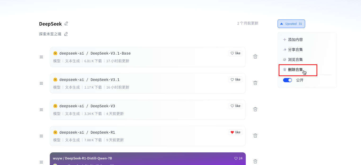
Task: Edit the collection description 探索未至之境
Action: [66, 34]
